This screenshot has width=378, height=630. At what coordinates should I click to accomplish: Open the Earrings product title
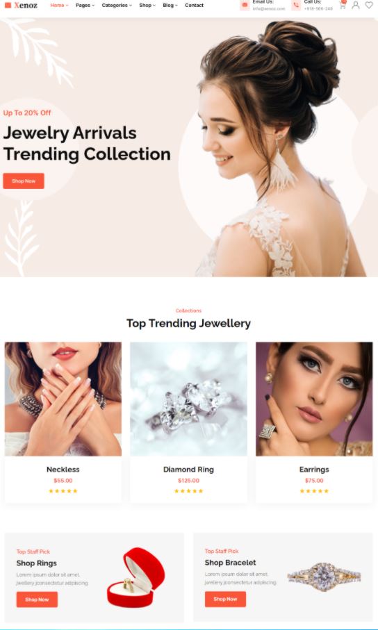tap(314, 470)
